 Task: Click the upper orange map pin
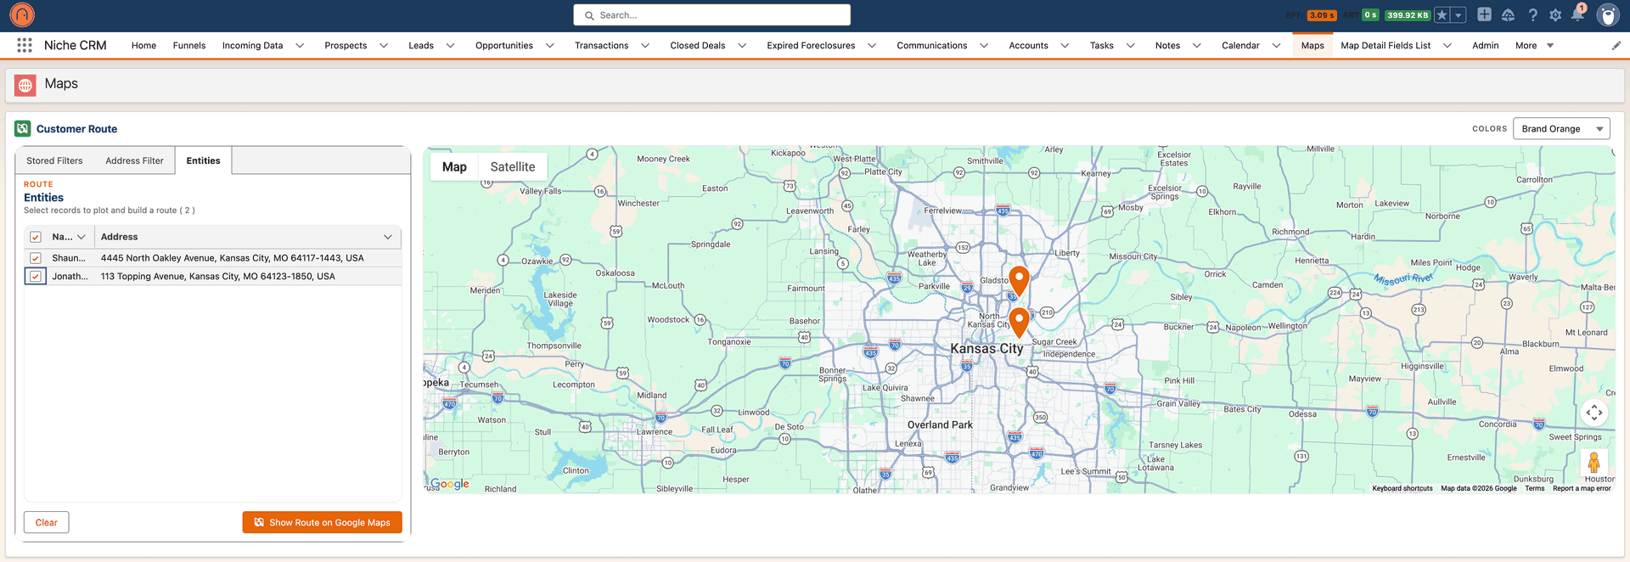[x=1019, y=281]
